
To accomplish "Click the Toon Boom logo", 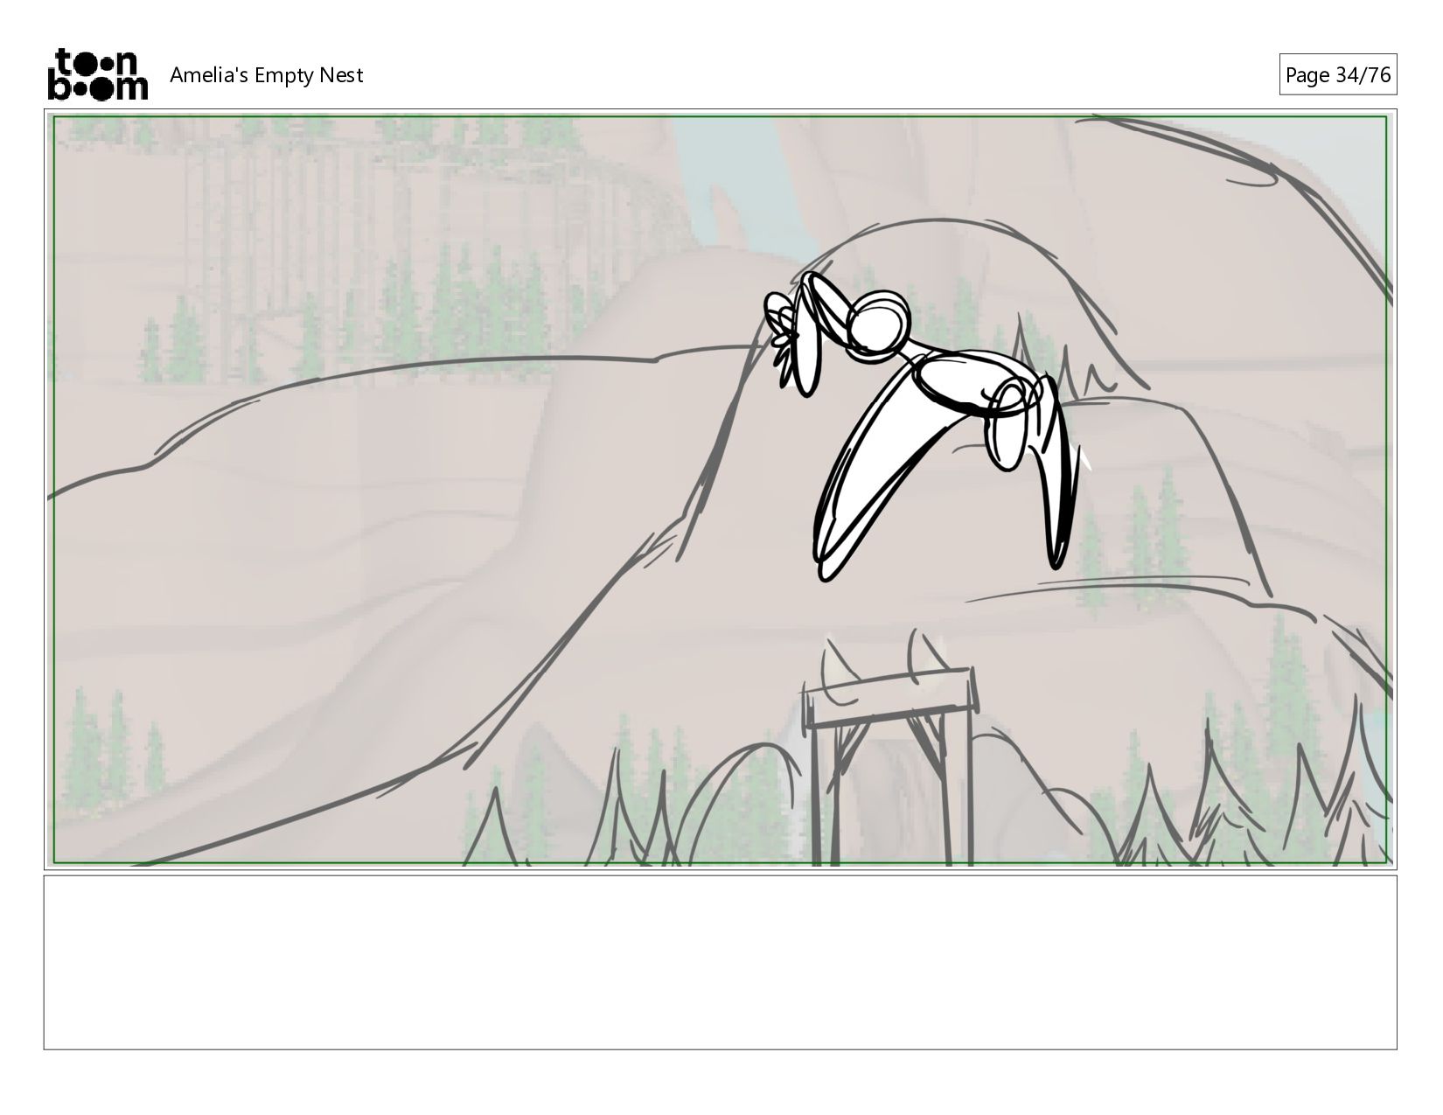I will pyautogui.click(x=97, y=74).
